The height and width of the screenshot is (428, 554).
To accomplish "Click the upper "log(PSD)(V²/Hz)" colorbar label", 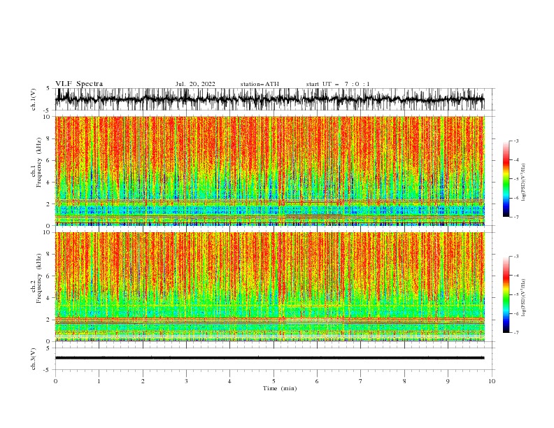I will coord(524,182).
